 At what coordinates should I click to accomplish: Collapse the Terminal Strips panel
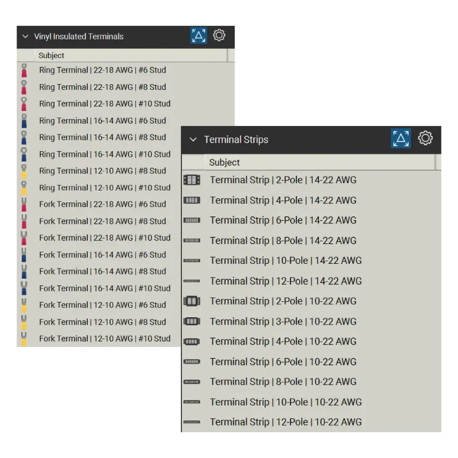[x=193, y=140]
